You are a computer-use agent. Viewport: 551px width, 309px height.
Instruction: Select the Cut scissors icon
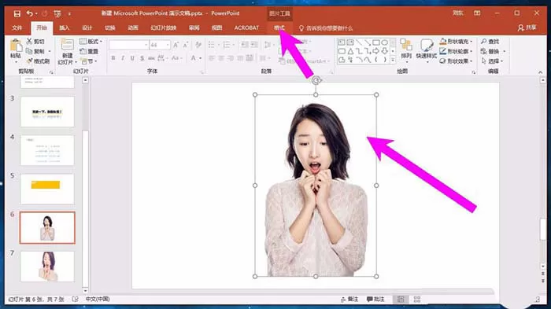[x=30, y=42]
